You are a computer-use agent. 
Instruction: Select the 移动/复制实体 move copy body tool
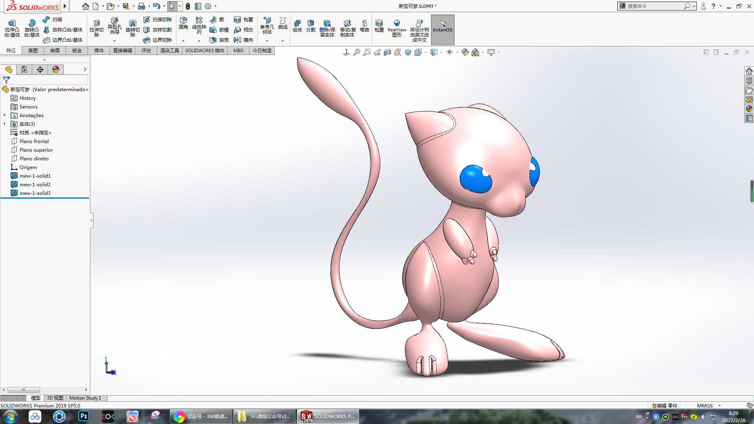point(348,28)
